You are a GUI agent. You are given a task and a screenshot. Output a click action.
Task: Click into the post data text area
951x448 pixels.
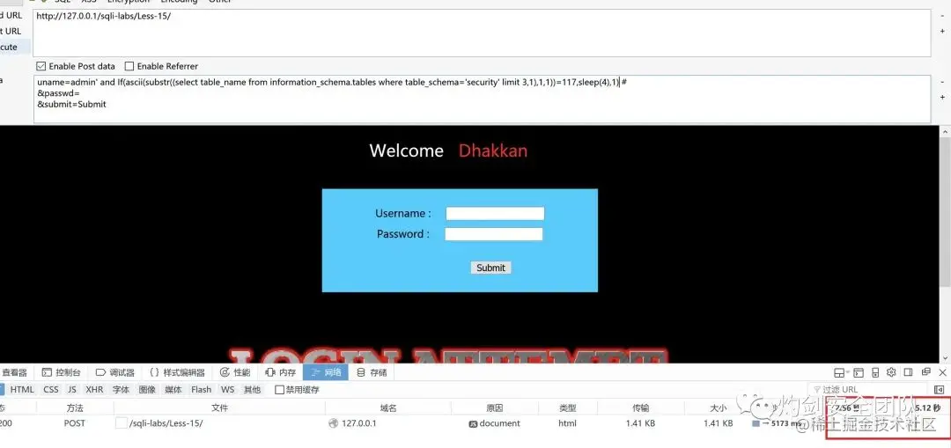482,99
